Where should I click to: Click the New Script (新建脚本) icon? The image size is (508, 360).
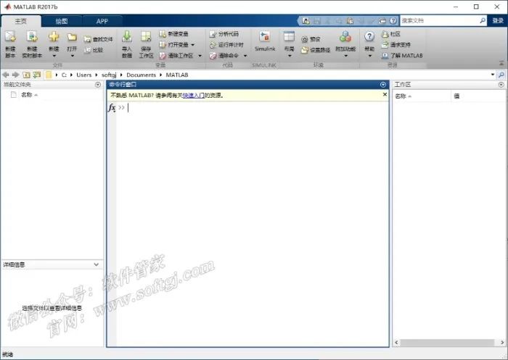click(x=10, y=36)
